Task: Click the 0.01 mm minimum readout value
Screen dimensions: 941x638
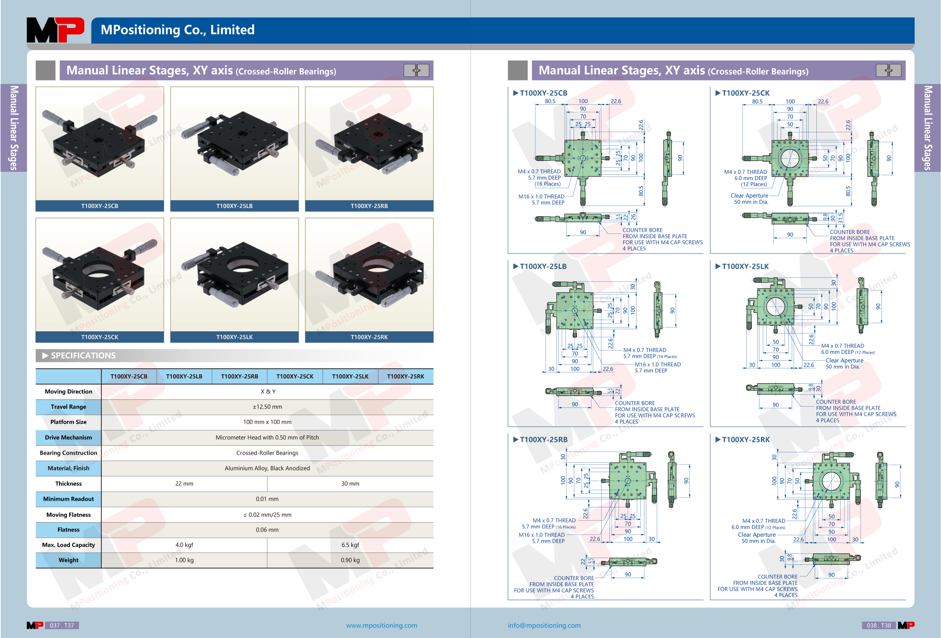Action: coord(267,499)
